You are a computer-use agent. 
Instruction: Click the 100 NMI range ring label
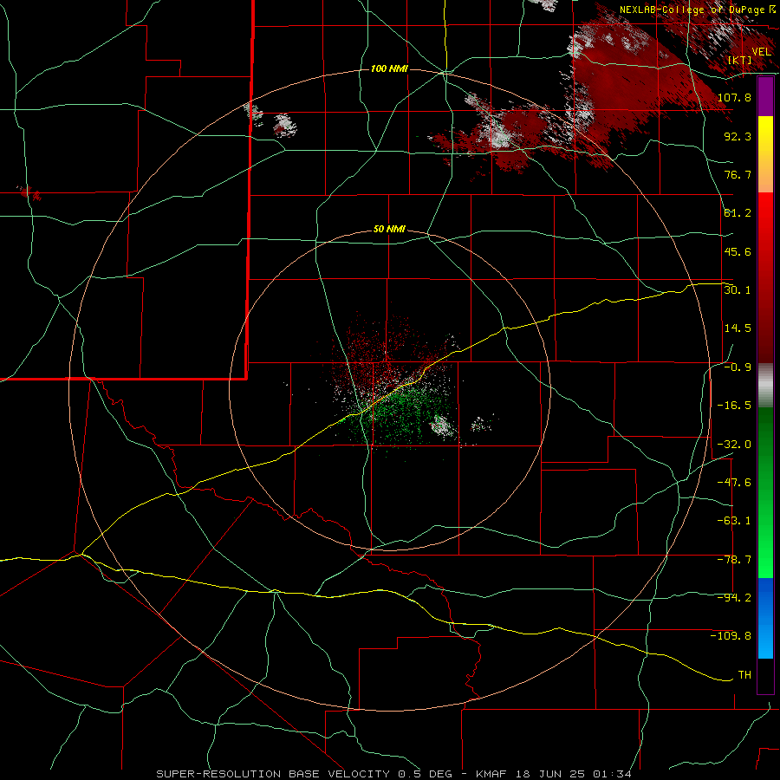tap(389, 68)
